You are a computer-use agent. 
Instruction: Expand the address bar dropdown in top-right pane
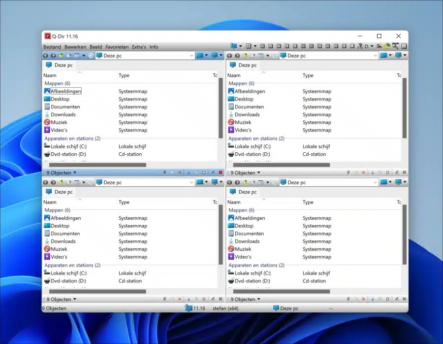(x=375, y=56)
